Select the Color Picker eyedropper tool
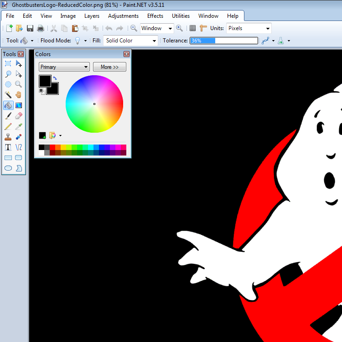342x342 pixels. coord(19,126)
